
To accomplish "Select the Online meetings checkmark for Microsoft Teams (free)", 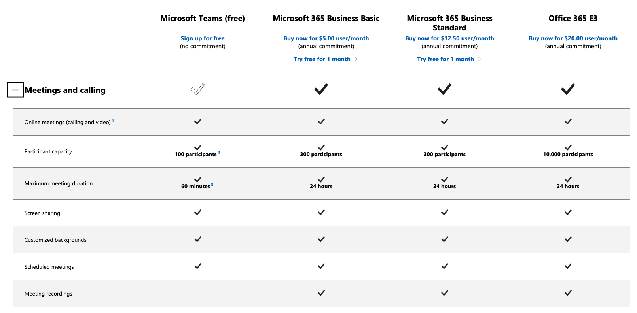I will coord(197,121).
